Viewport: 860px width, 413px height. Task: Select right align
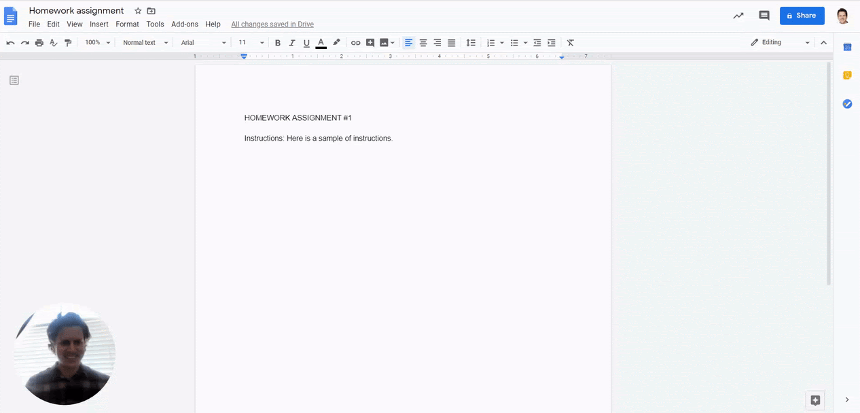pos(437,43)
